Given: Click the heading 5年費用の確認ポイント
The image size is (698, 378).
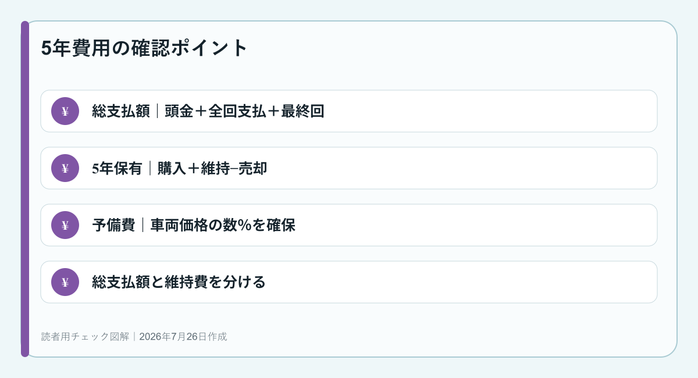Looking at the screenshot, I should tap(145, 48).
